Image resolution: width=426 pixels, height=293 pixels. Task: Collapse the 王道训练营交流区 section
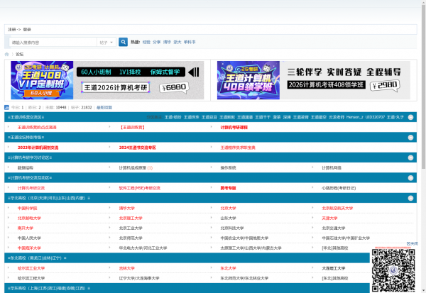[x=410, y=116]
